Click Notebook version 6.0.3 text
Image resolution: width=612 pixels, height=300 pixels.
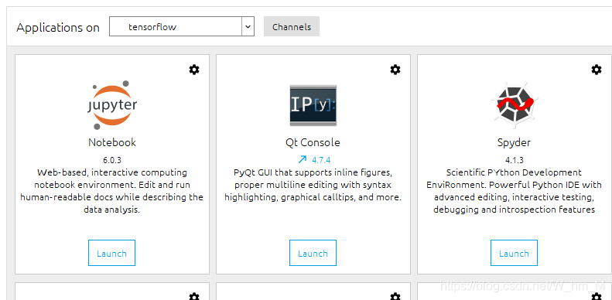point(112,160)
